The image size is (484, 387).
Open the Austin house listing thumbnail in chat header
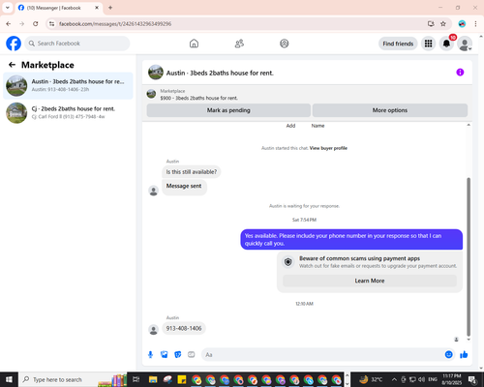[156, 73]
